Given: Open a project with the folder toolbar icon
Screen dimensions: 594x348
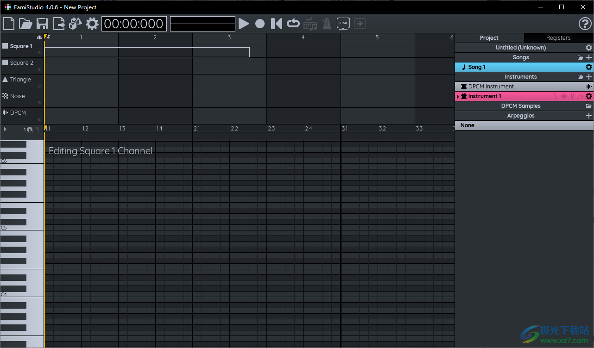Looking at the screenshot, I should click(25, 24).
